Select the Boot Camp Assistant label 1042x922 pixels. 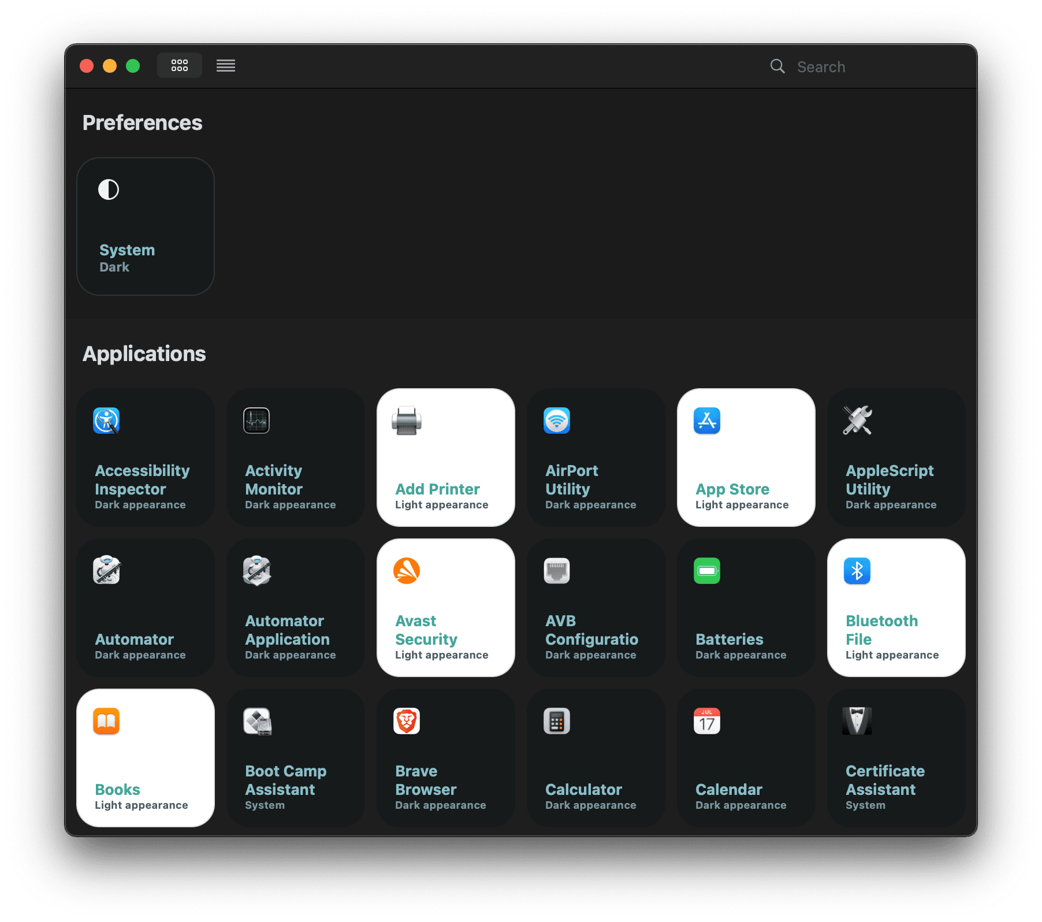[x=285, y=780]
